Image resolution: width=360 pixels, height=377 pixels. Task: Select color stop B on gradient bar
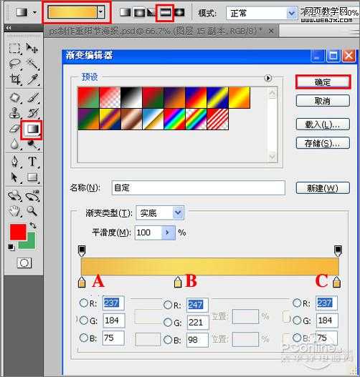pos(178,282)
